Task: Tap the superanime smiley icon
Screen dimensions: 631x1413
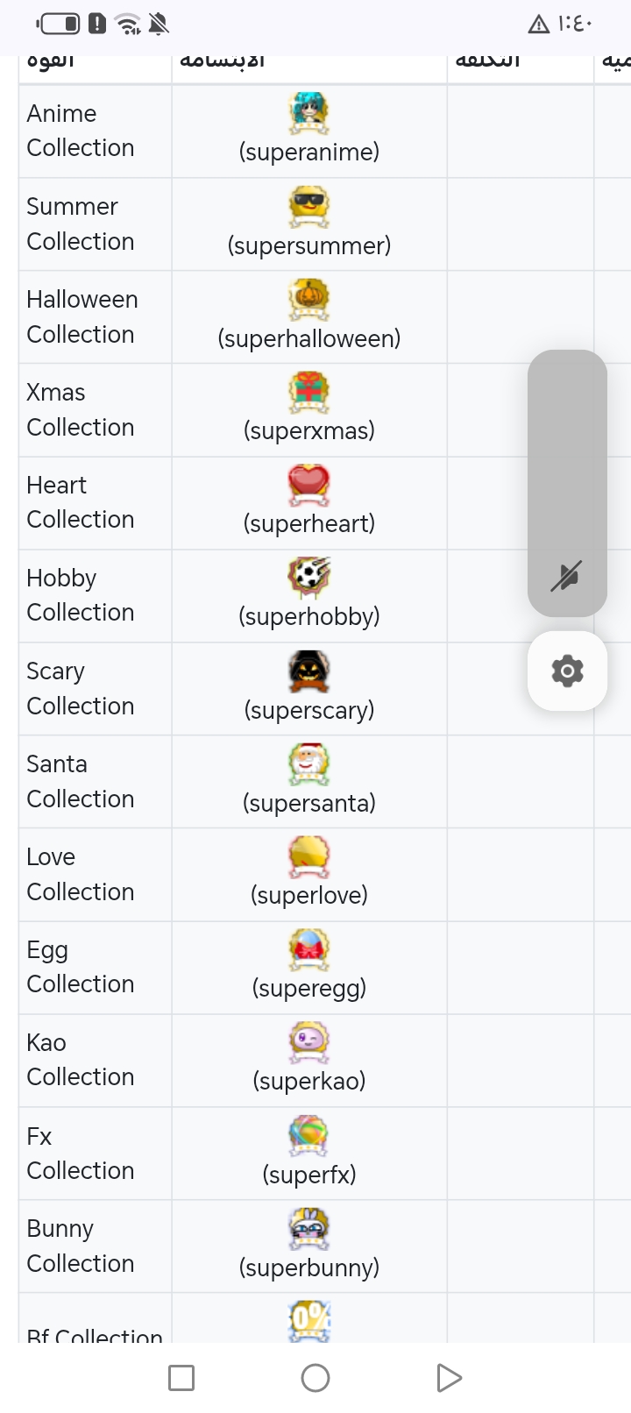Action: point(308,113)
